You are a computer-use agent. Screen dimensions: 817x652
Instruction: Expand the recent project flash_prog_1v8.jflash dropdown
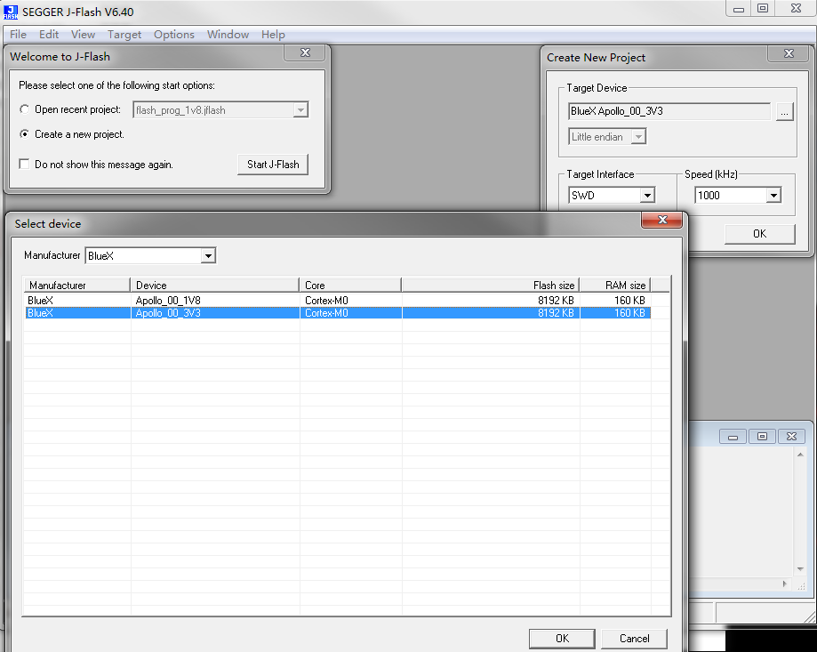tap(300, 110)
